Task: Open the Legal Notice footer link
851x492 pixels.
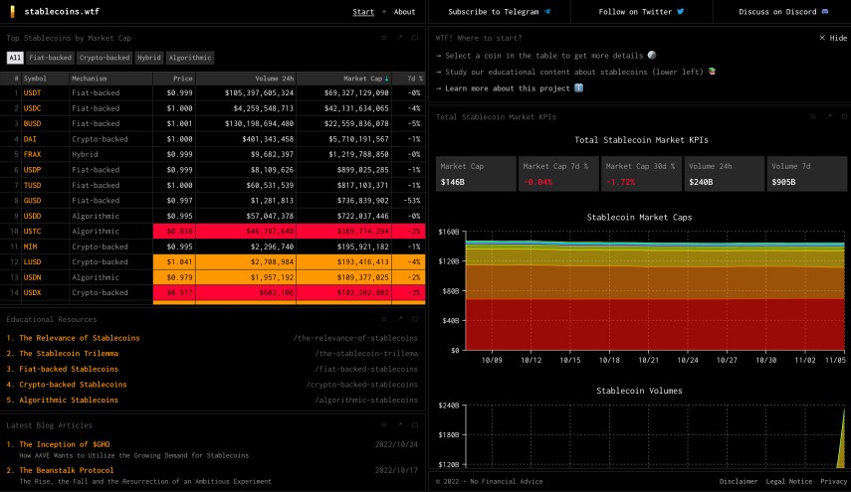Action: (787, 482)
